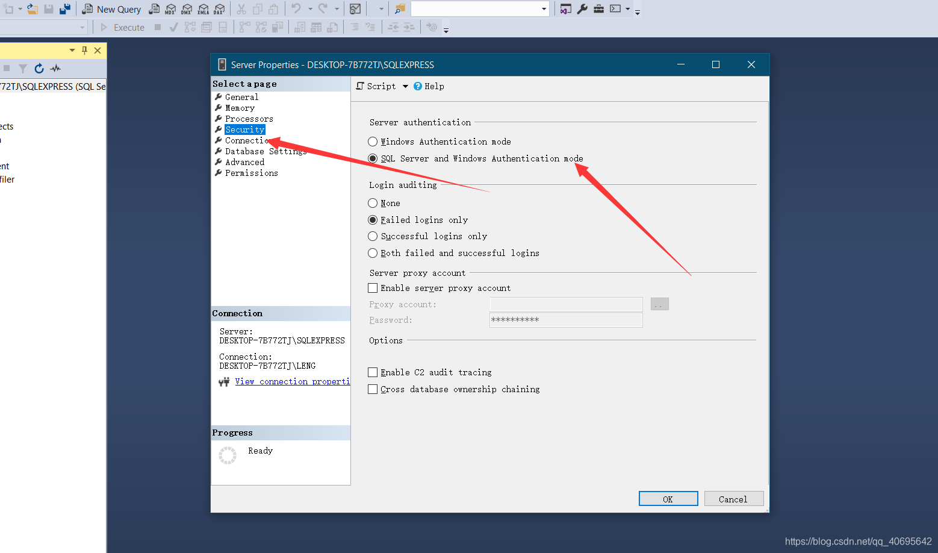Click the command window icon
This screenshot has height=553, width=938.
tap(615, 9)
